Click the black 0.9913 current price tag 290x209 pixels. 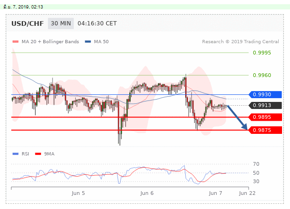[265, 105]
